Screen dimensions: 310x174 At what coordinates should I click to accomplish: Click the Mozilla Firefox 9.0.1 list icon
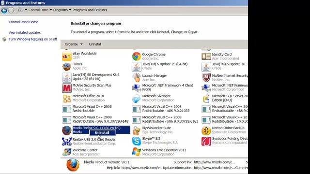pyautogui.click(x=67, y=130)
